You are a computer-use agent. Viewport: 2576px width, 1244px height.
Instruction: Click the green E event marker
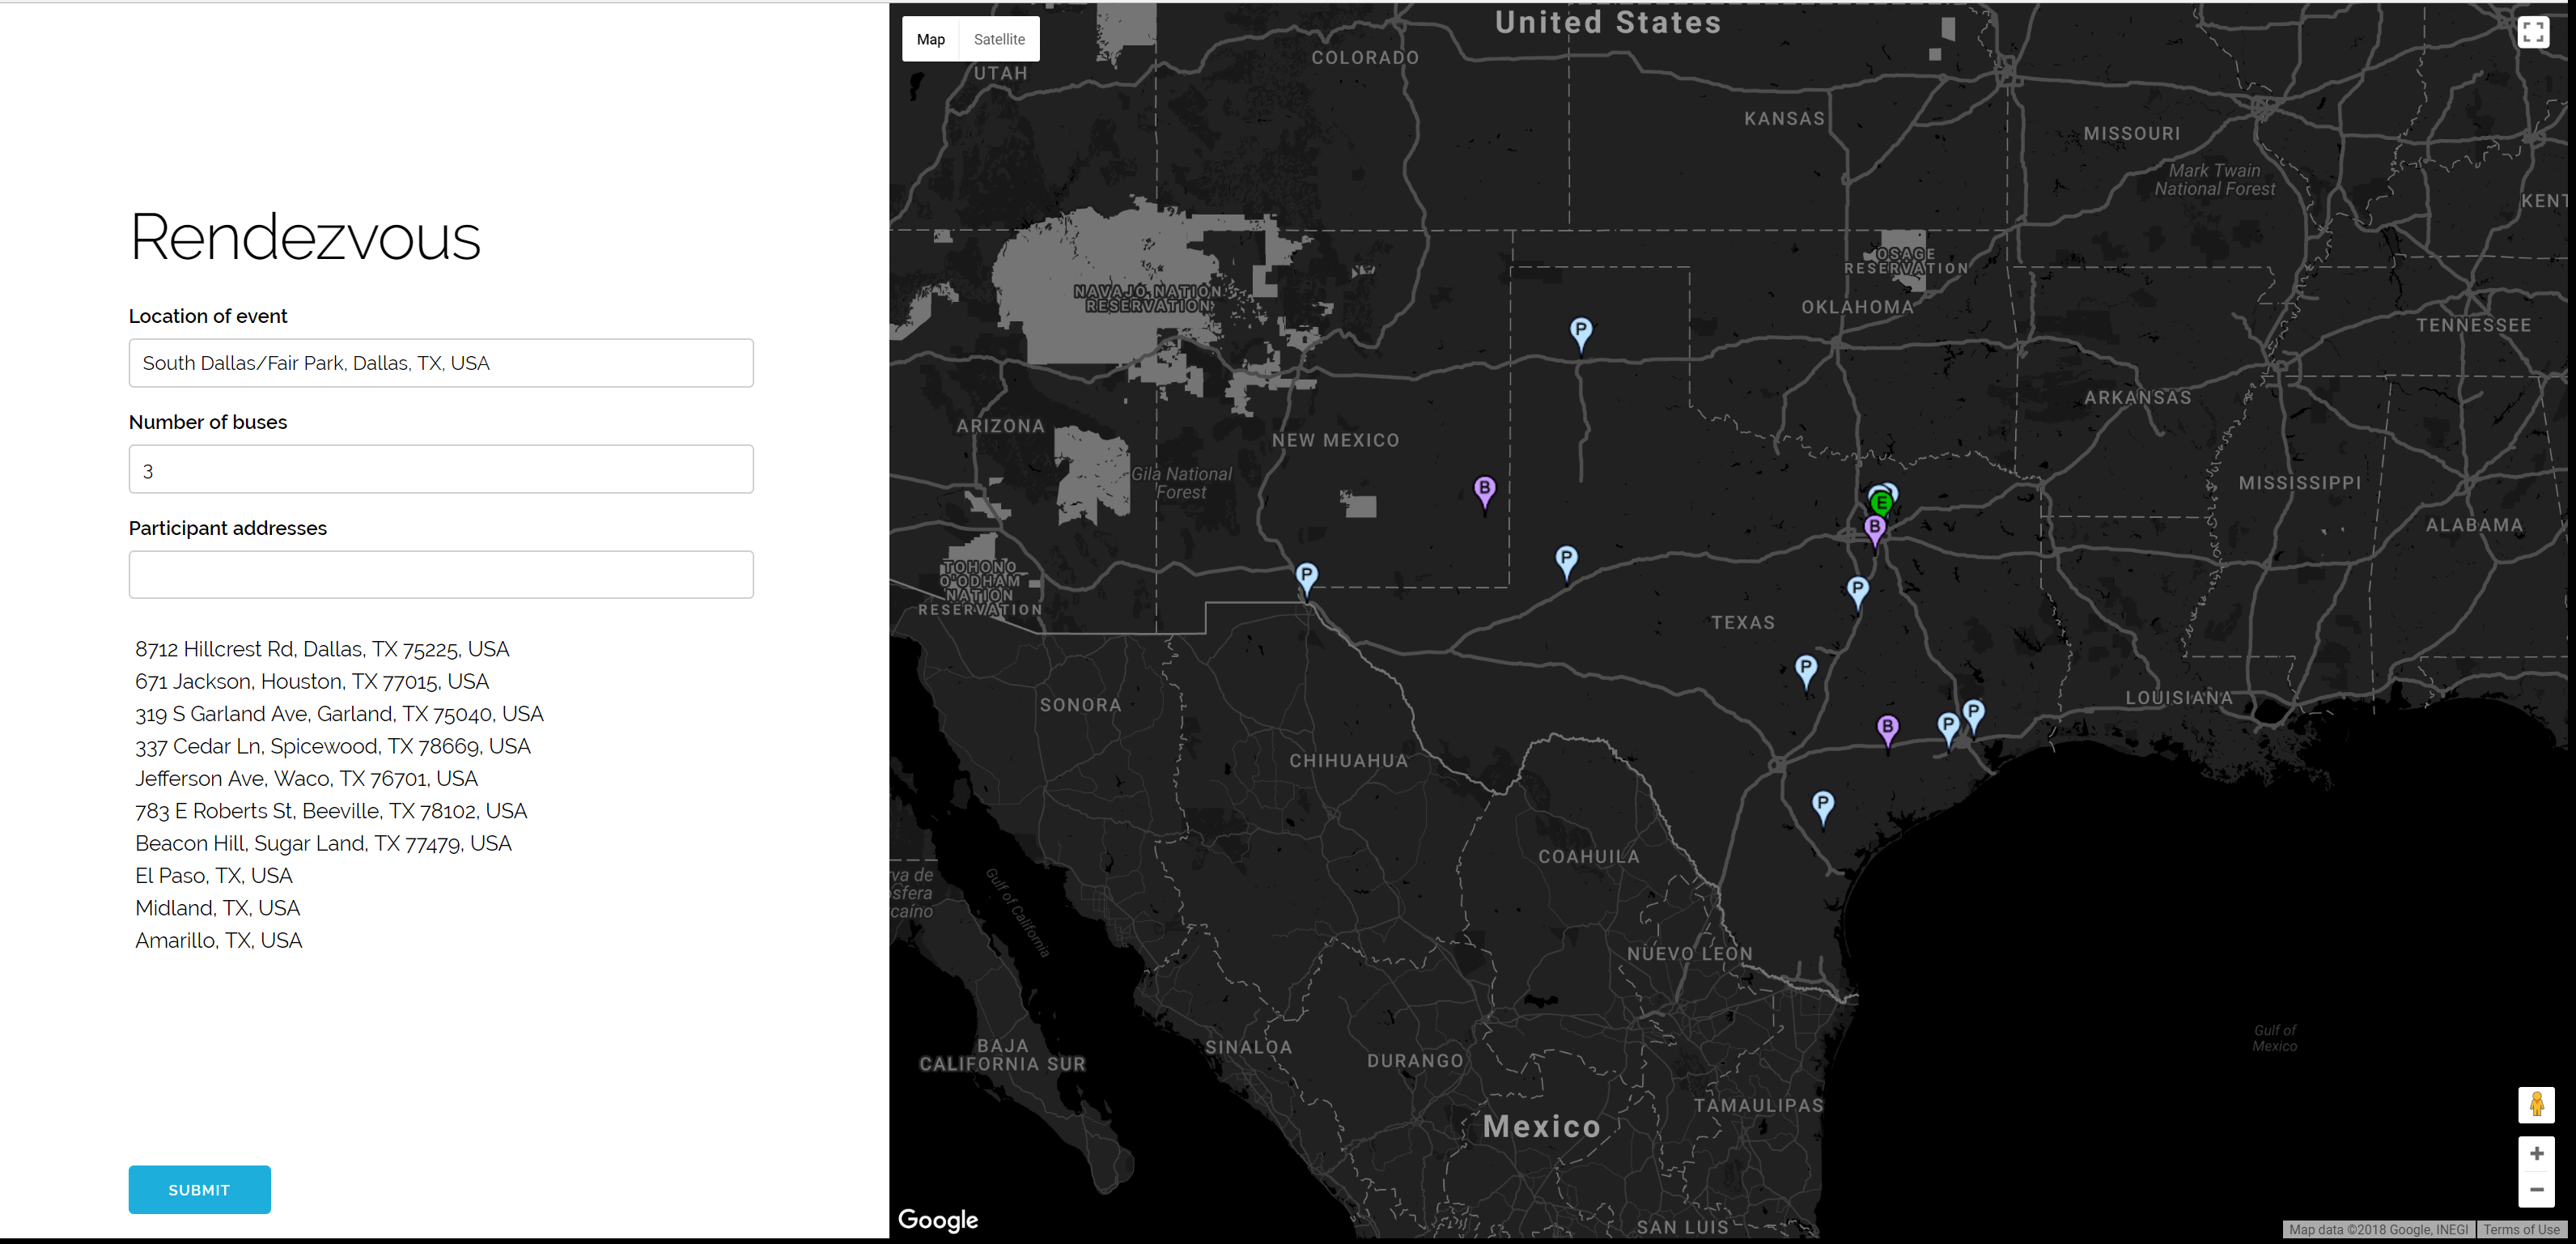pos(1881,503)
